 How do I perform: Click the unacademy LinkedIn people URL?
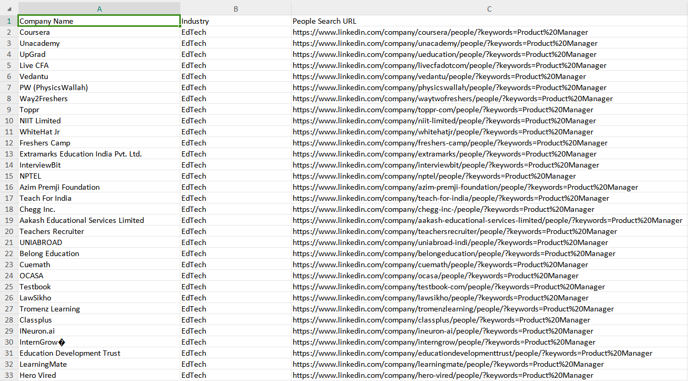[445, 43]
